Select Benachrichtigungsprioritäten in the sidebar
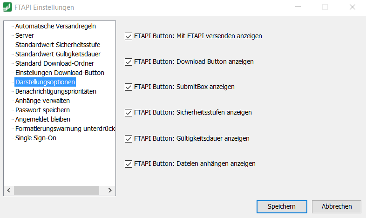366x218 pixels. pos(56,91)
